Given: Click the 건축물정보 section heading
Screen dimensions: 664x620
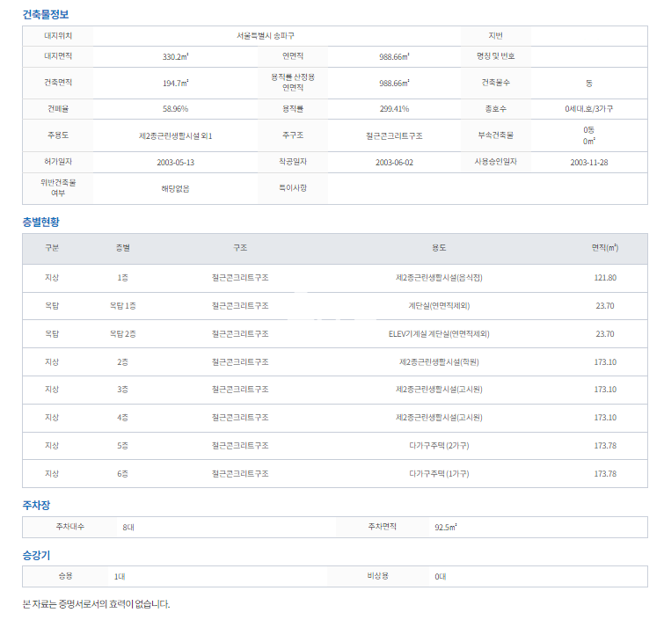Looking at the screenshot, I should coord(46,15).
